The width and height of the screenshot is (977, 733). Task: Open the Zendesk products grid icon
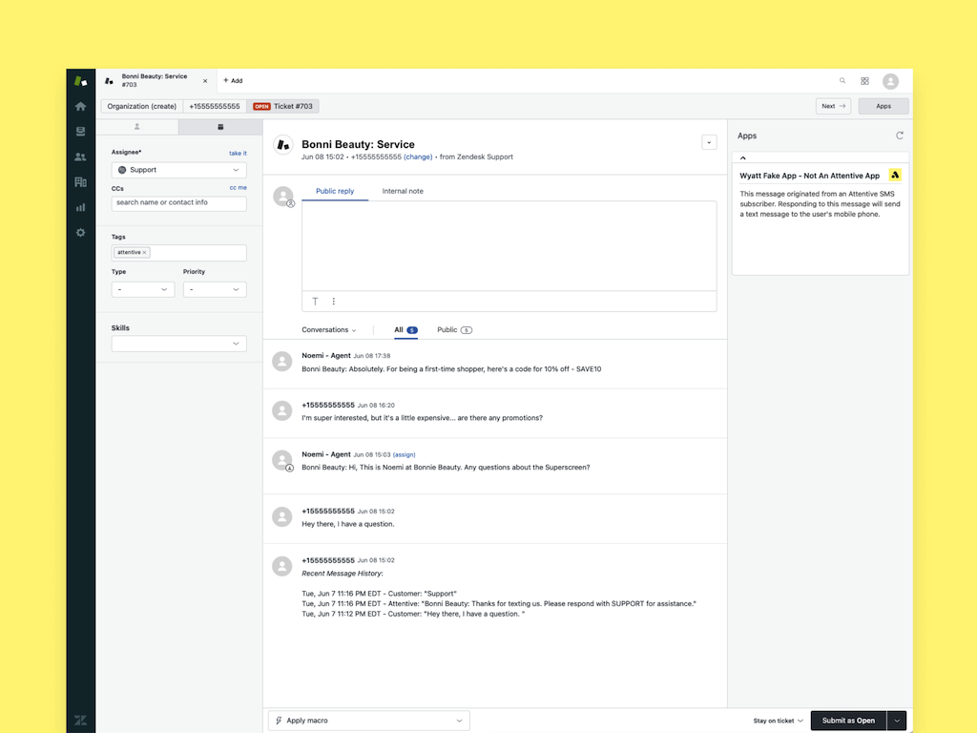click(864, 81)
